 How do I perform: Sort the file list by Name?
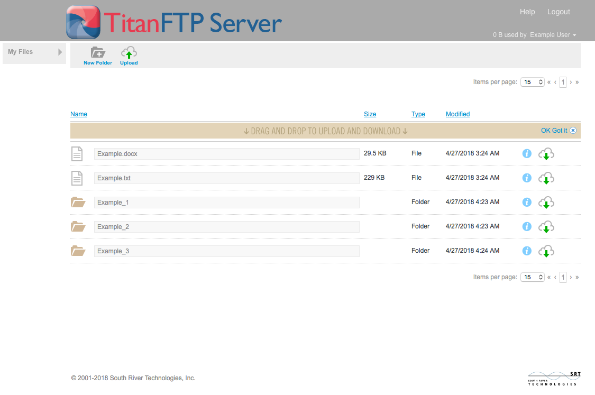79,114
